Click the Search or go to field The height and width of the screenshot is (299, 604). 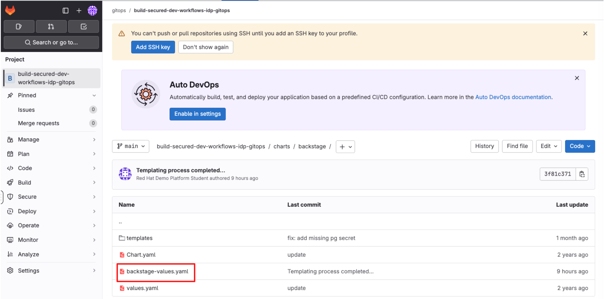click(51, 42)
